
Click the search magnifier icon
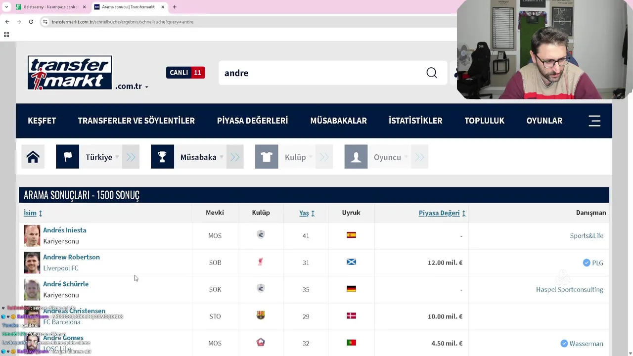(x=432, y=73)
